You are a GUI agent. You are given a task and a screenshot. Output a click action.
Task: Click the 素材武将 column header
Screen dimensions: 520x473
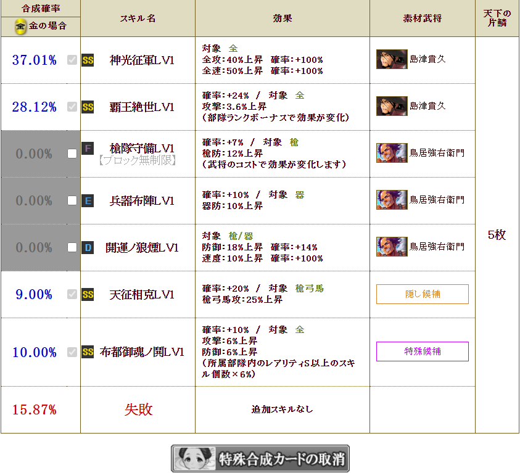pyautogui.click(x=423, y=19)
